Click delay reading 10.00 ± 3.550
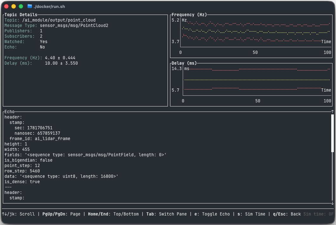 (x=61, y=63)
